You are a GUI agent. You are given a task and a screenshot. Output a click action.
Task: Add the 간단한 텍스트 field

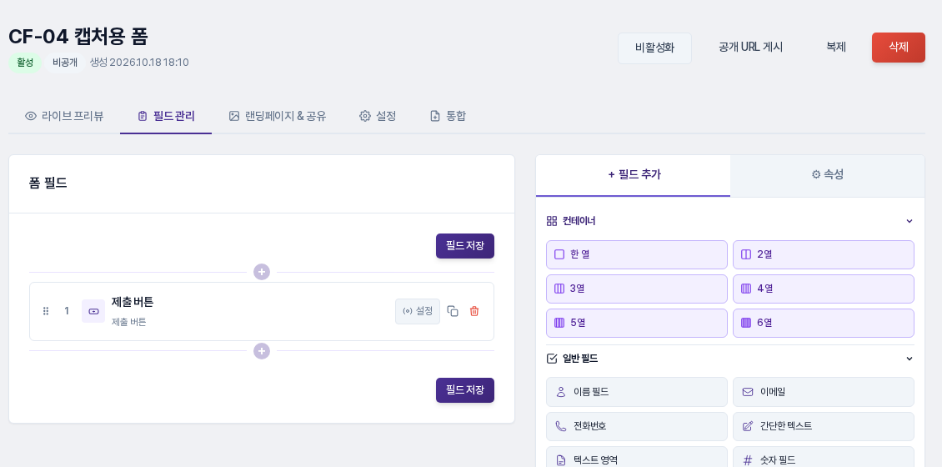[x=824, y=426]
